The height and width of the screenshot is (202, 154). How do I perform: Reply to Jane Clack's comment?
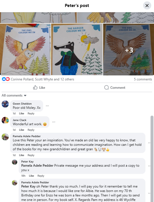click(x=31, y=130)
